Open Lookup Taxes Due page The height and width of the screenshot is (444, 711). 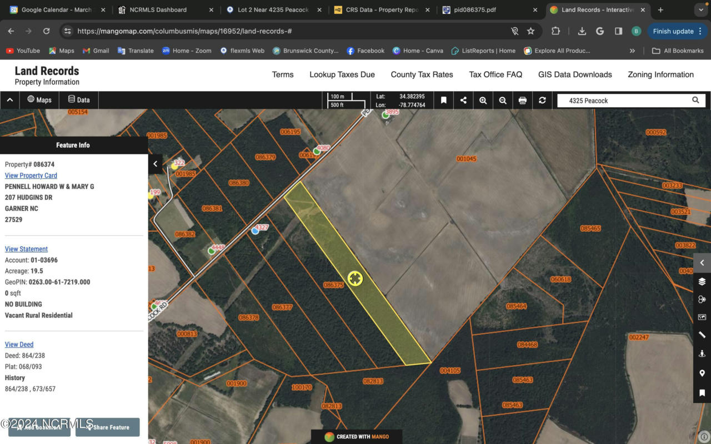[x=342, y=74]
